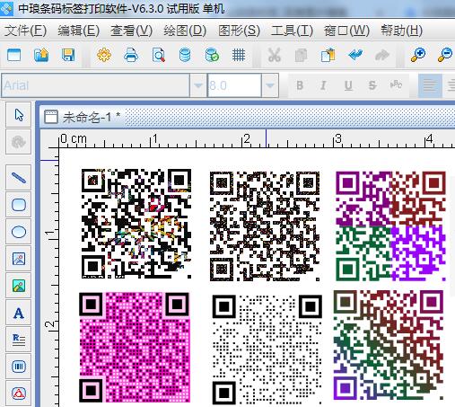Open document settings gear icon

[104, 55]
